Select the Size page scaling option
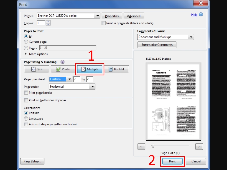 pos(37,69)
